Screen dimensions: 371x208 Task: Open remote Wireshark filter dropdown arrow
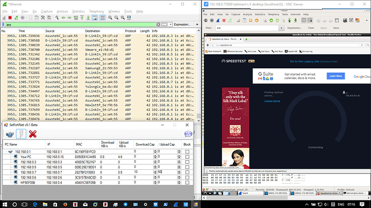pos(281,28)
